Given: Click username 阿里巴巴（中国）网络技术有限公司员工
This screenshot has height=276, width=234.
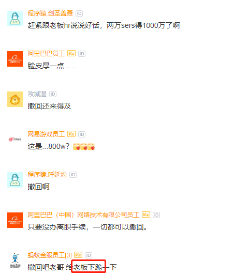Looking at the screenshot, I should [x=83, y=215].
